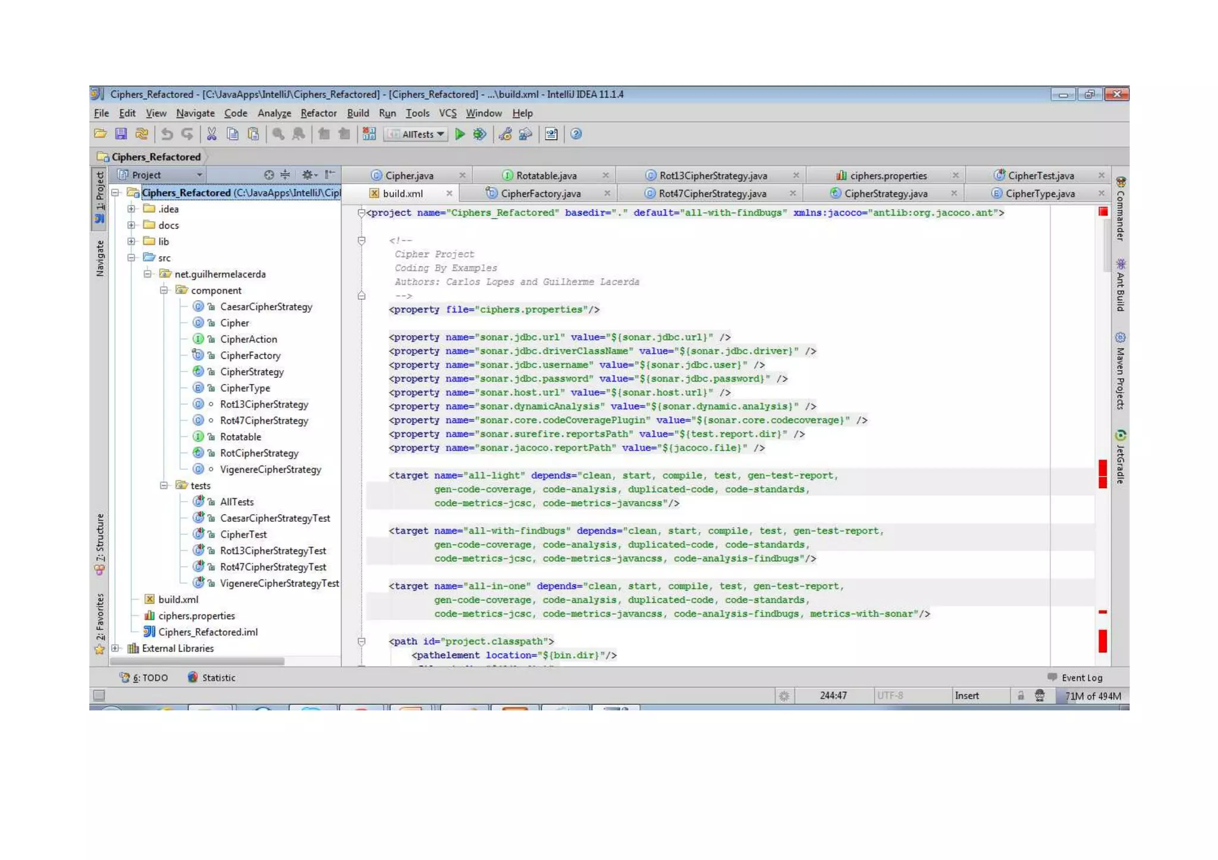This screenshot has width=1218, height=860.
Task: Collapse all in Project panel
Action: point(285,175)
